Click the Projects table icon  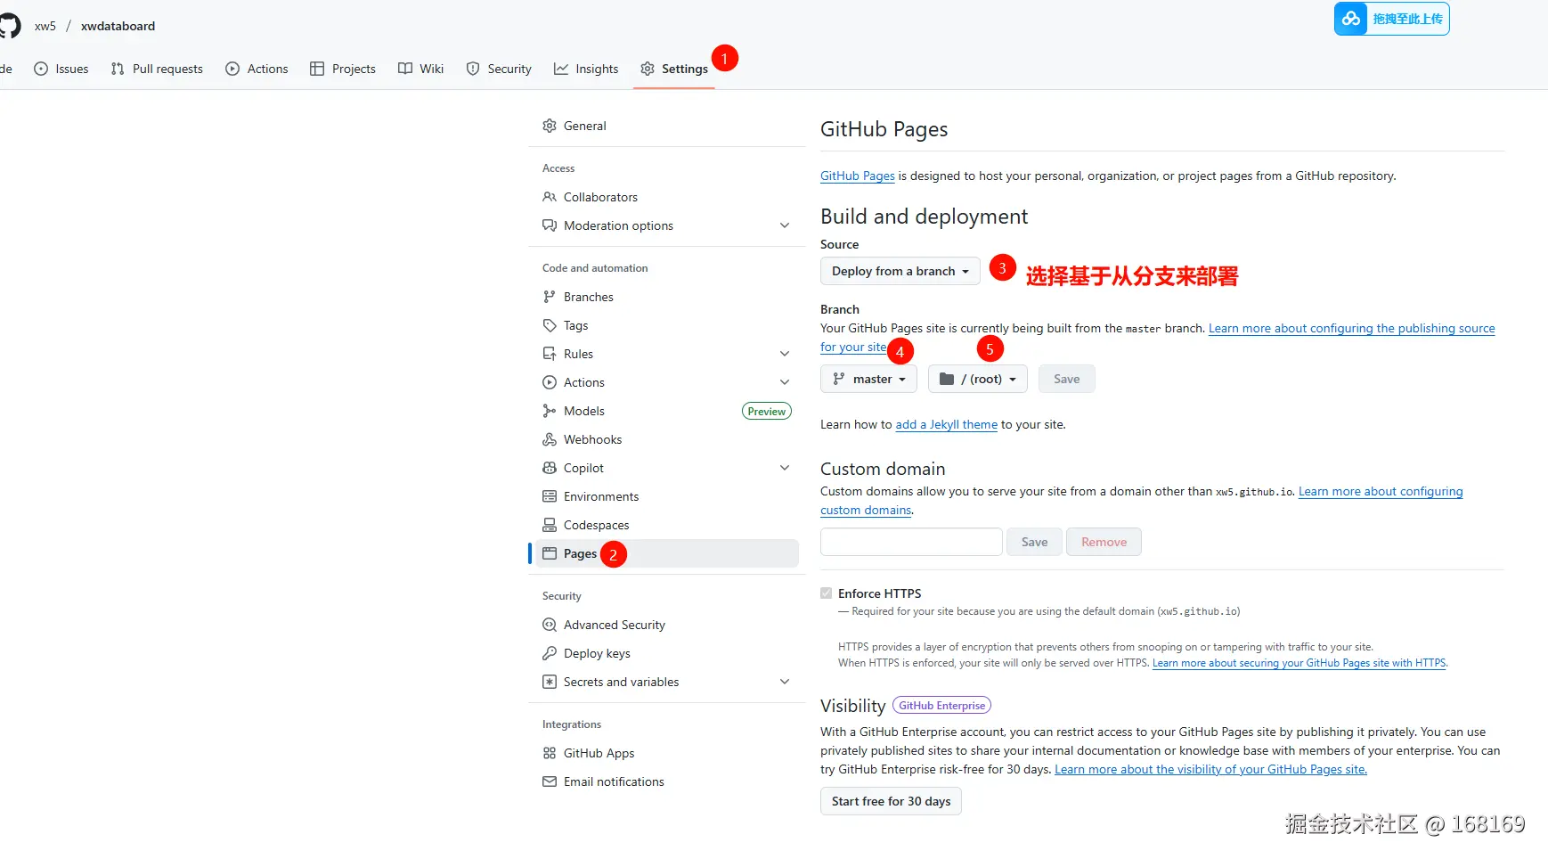317,69
